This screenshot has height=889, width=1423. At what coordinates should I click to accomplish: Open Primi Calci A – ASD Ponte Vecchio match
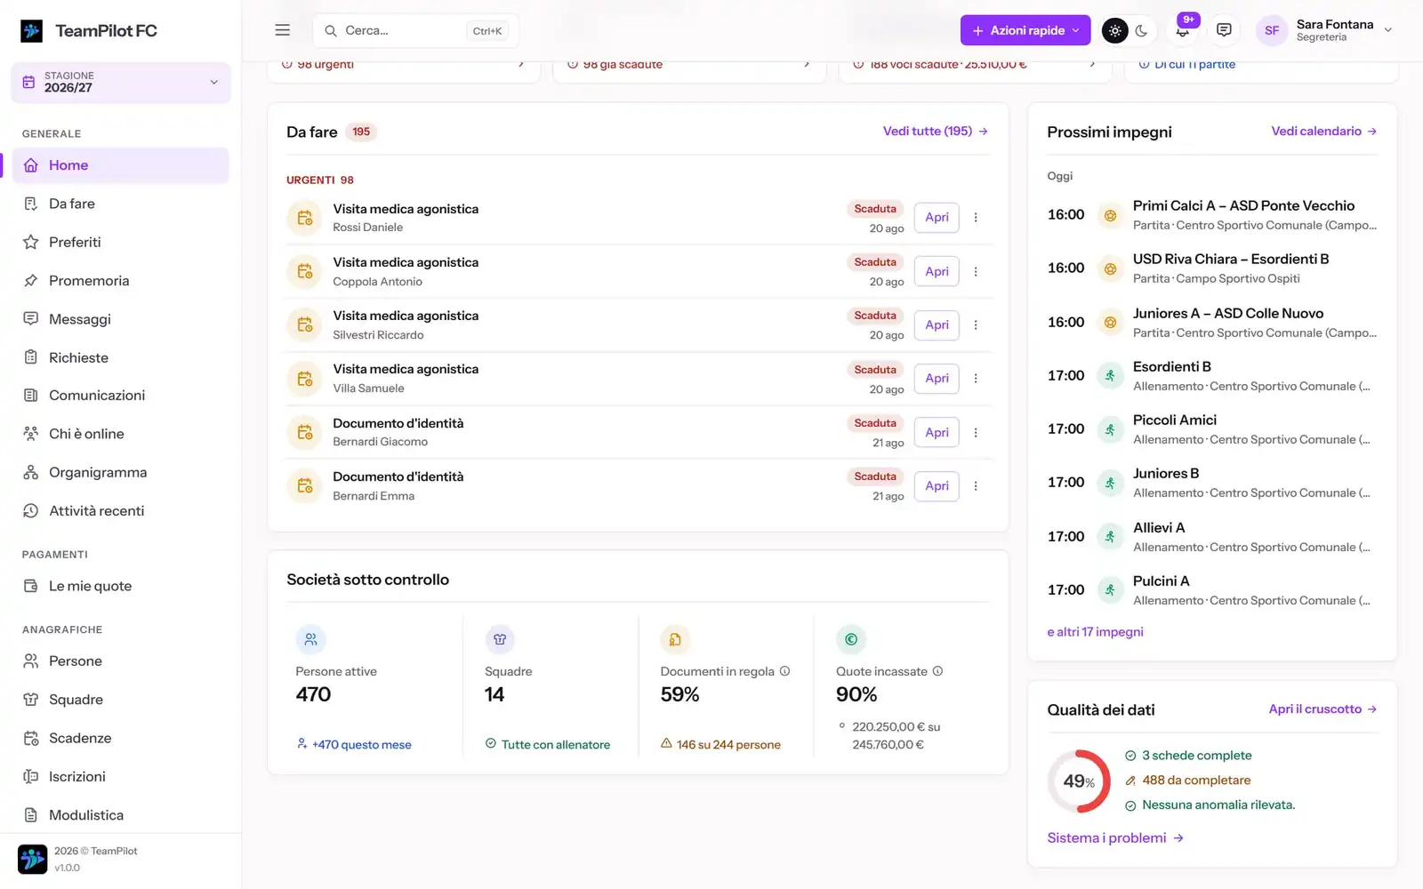1212,215
